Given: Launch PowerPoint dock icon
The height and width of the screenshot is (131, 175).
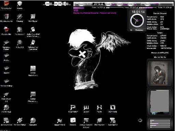Looking at the screenshot, I should (73, 109).
